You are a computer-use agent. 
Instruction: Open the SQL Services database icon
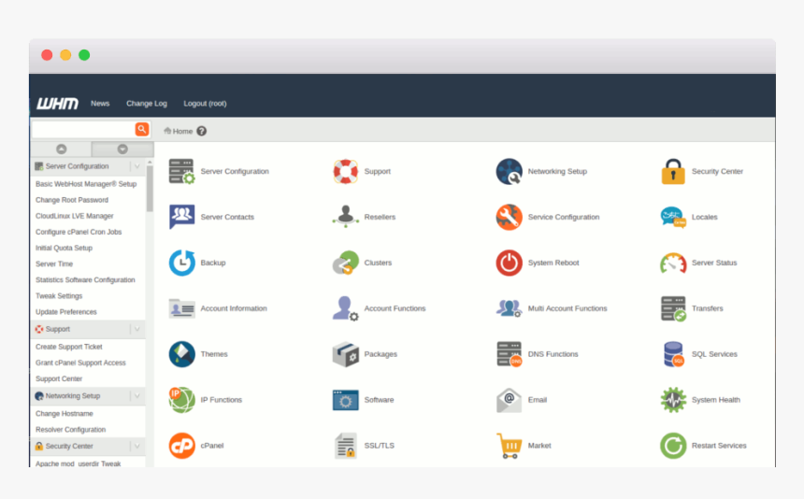(673, 354)
